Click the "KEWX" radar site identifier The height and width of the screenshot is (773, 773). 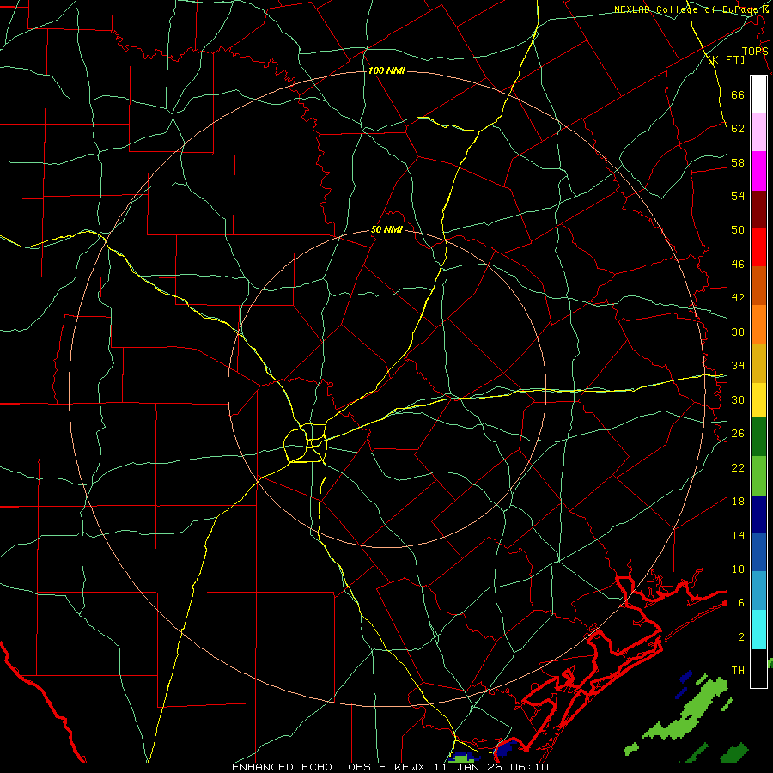411,767
